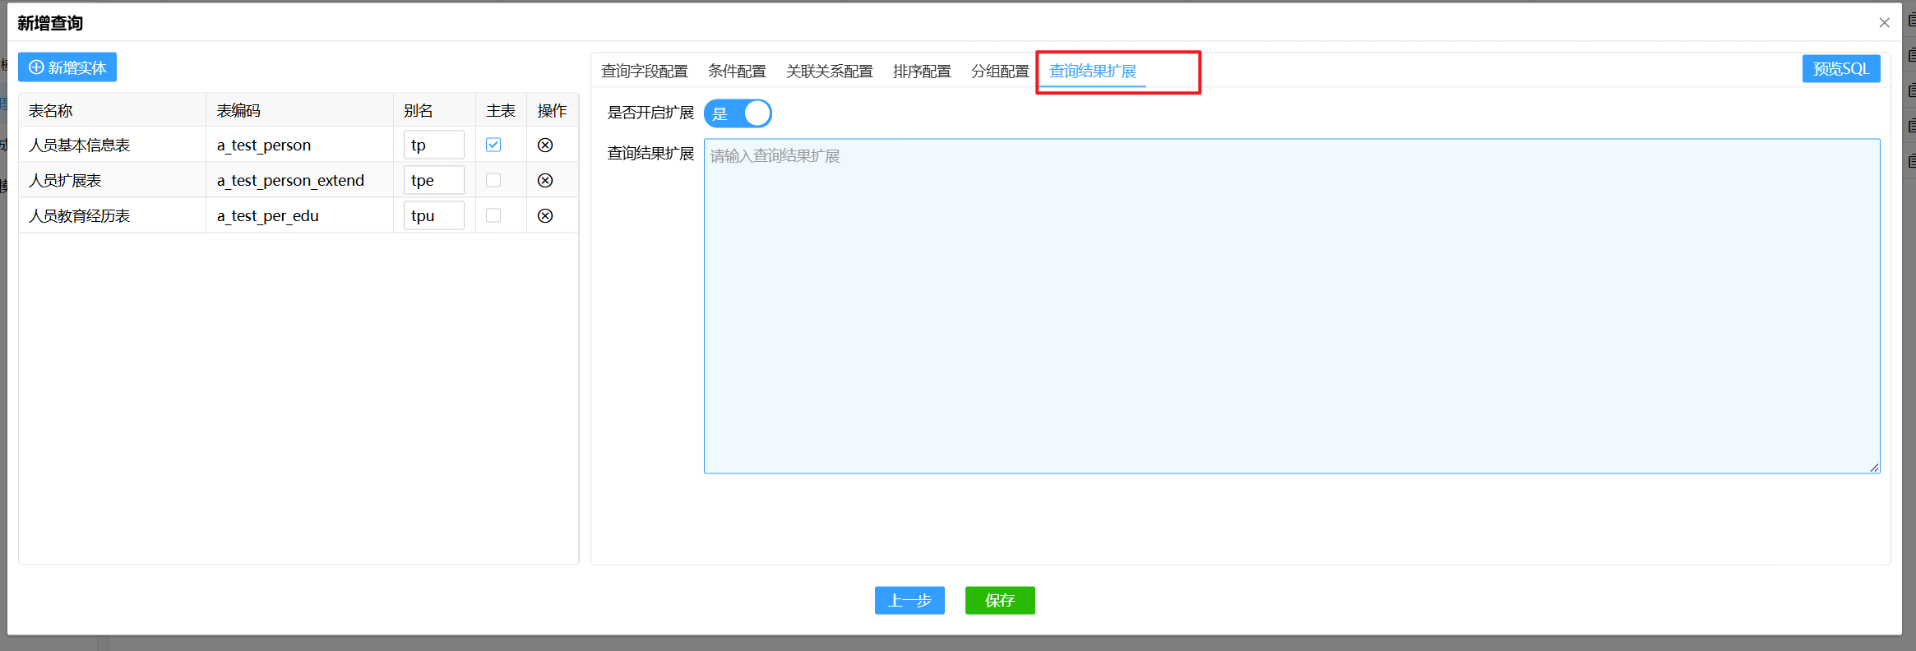Click the 上一步 button
Image resolution: width=1916 pixels, height=651 pixels.
point(909,601)
